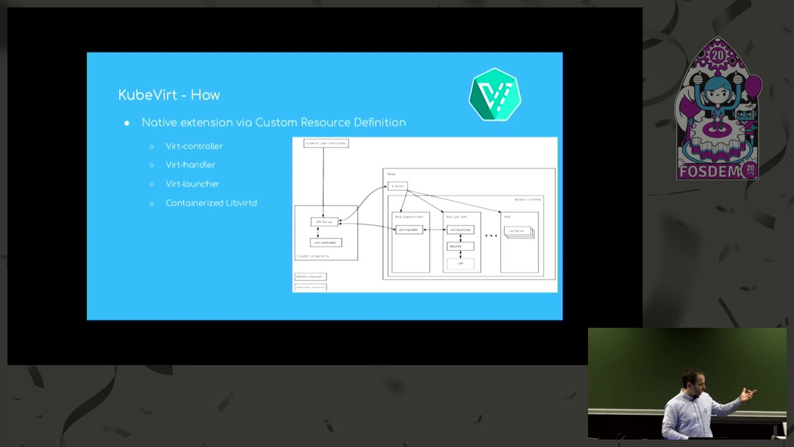Viewport: 794px width, 447px height.
Task: Click the "Pod (per VM)" label
Action: click(x=457, y=217)
